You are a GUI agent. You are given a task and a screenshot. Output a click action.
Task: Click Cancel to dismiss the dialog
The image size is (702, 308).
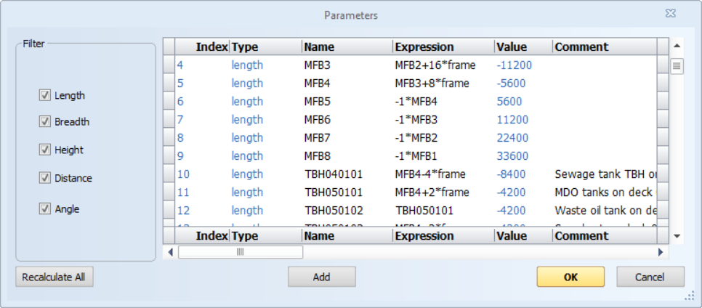[650, 277]
